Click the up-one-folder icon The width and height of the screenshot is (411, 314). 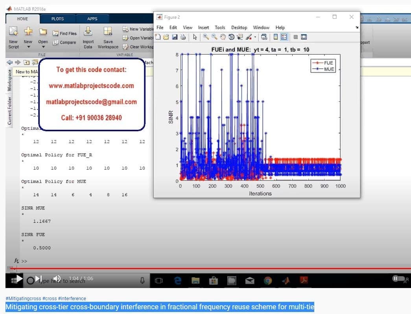pyautogui.click(x=26, y=62)
